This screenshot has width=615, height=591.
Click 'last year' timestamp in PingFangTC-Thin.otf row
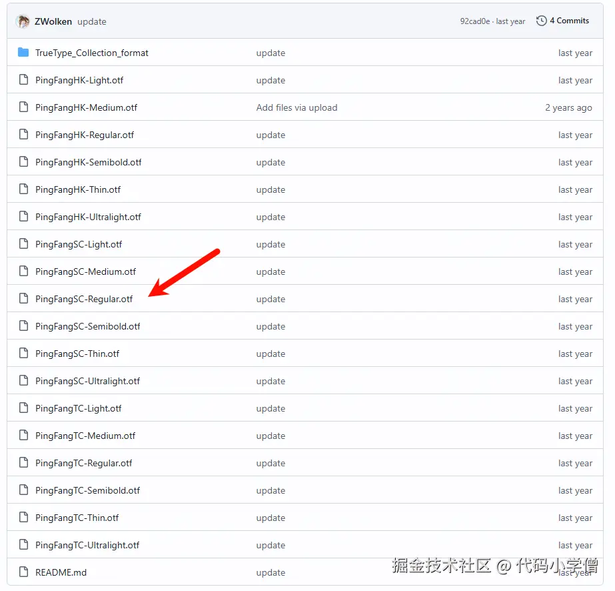point(576,518)
